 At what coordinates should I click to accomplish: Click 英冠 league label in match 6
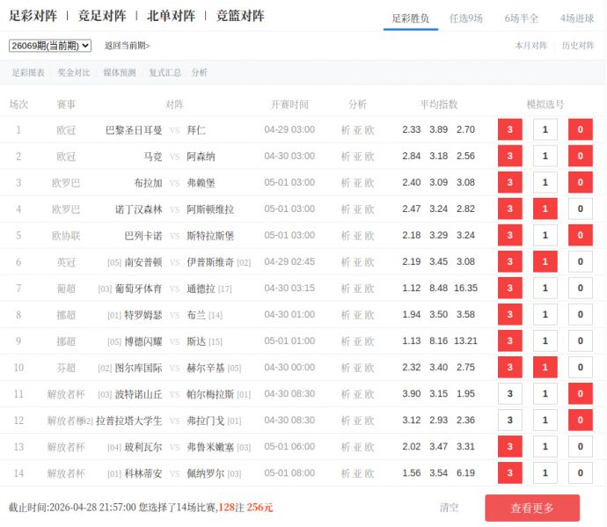(66, 262)
